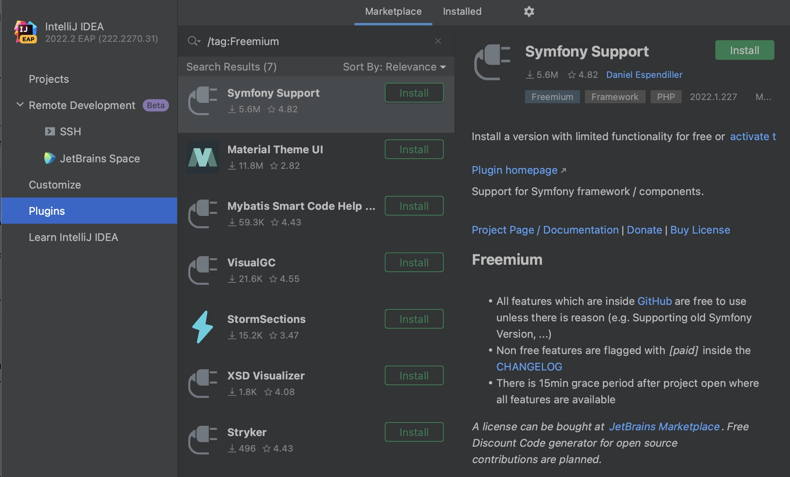Click the star rating icon in detail header
This screenshot has height=477, width=790.
pyautogui.click(x=571, y=75)
